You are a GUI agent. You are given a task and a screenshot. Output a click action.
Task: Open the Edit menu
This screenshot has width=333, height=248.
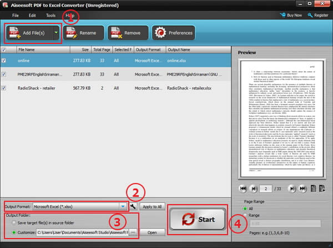point(32,16)
